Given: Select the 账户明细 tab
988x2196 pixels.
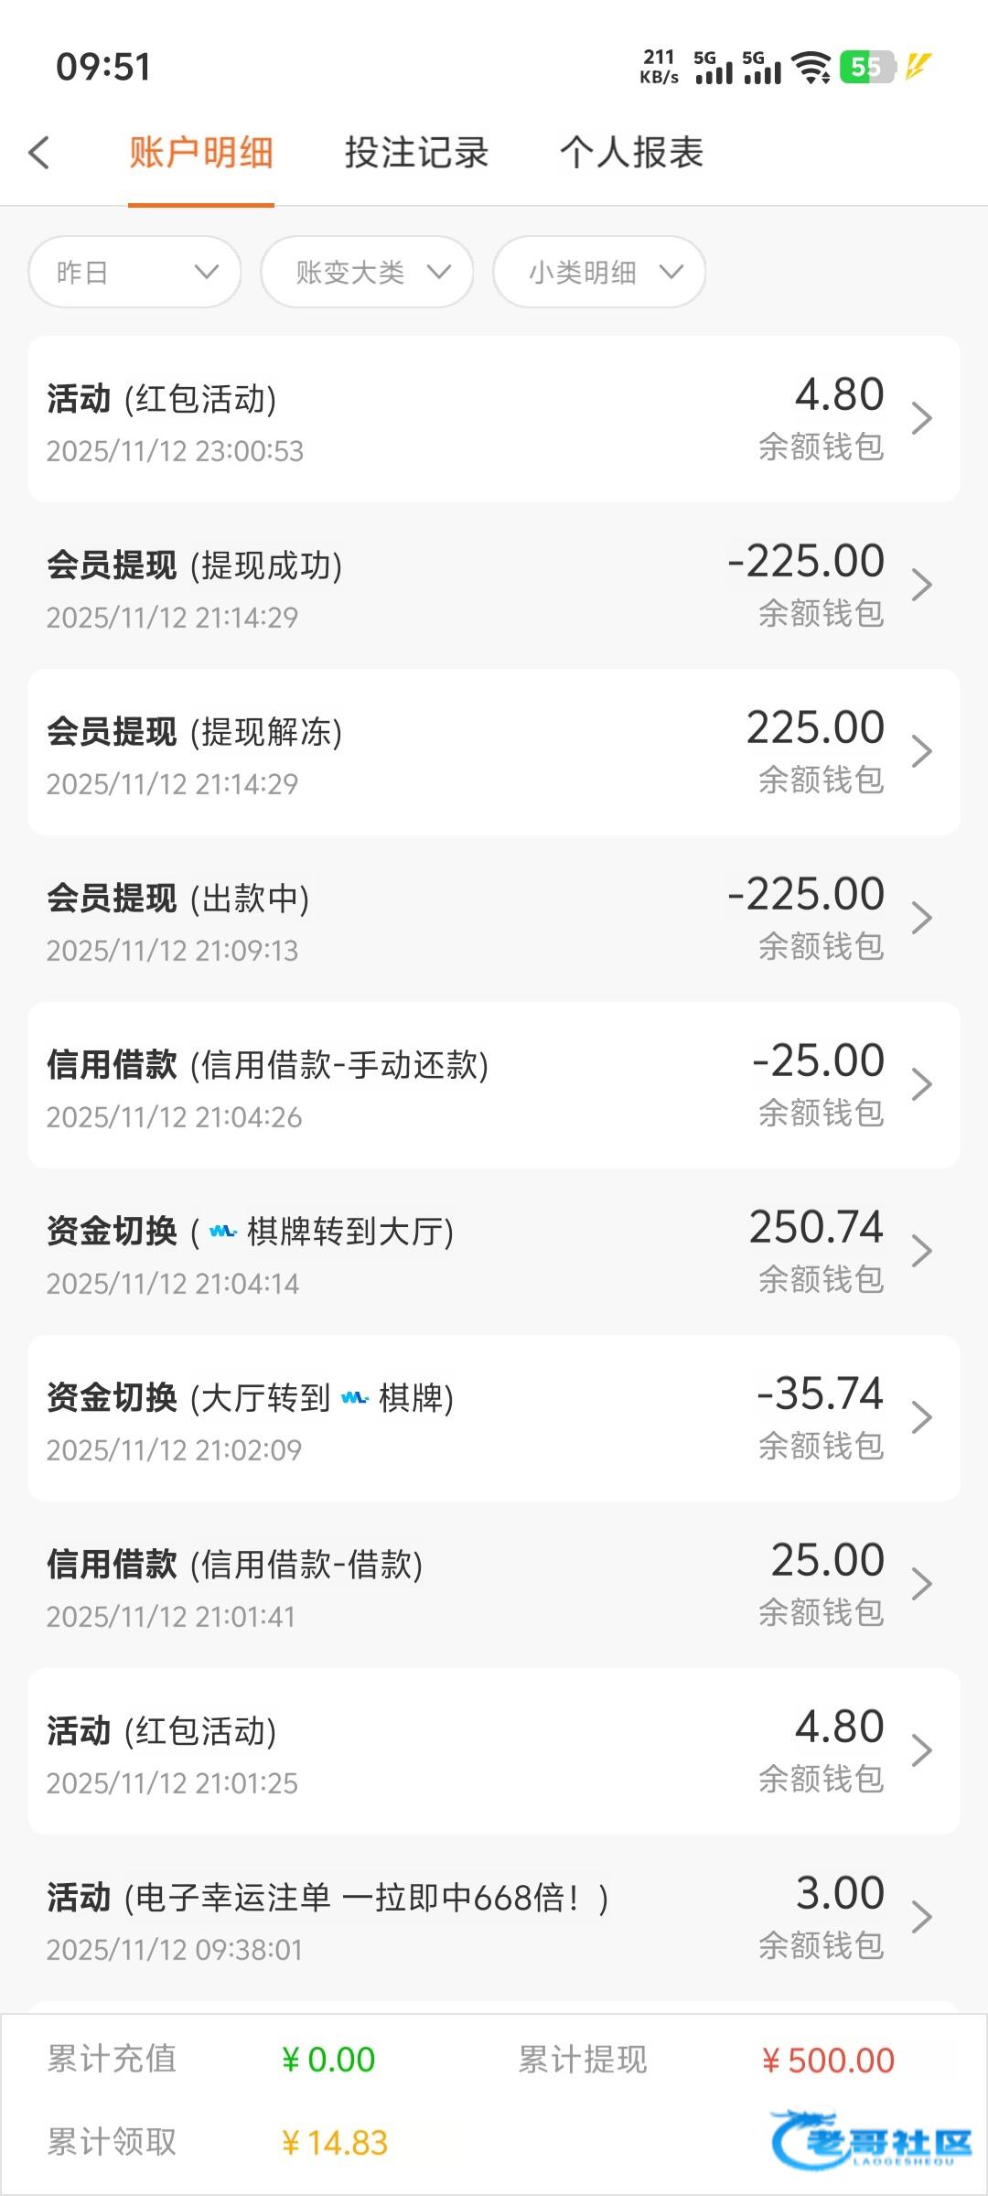Looking at the screenshot, I should pyautogui.click(x=201, y=153).
